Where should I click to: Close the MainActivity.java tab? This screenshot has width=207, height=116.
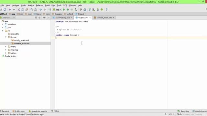click(x=72, y=18)
